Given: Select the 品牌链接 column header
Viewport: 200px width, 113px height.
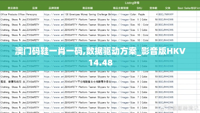Looking at the screenshot, I should click(x=54, y=8).
